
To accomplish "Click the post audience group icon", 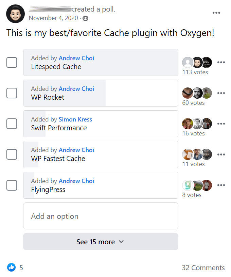I will coord(86,18).
